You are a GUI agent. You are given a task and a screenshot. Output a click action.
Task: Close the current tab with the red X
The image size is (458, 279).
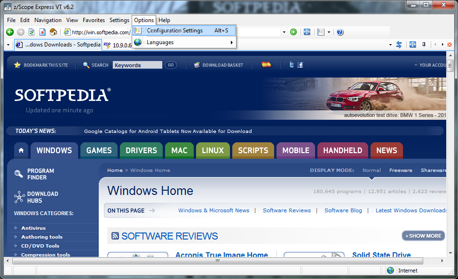pyautogui.click(x=450, y=45)
